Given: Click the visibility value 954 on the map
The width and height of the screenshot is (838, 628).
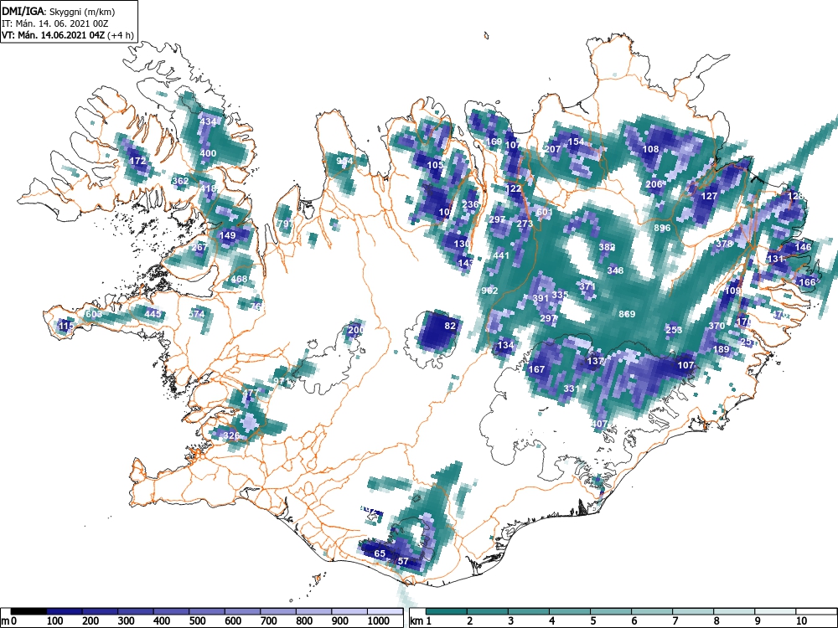Looking at the screenshot, I should point(344,161).
